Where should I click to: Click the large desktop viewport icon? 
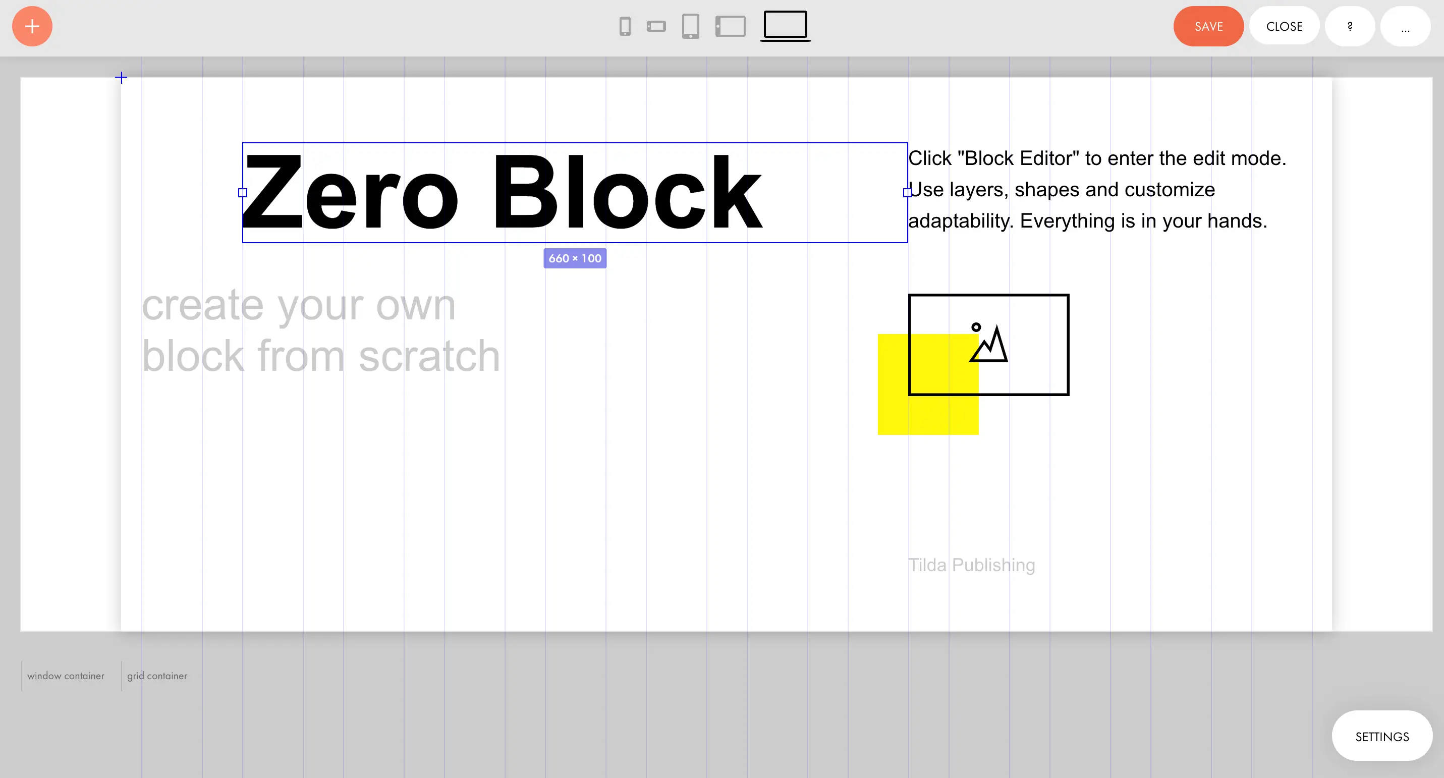pyautogui.click(x=785, y=26)
